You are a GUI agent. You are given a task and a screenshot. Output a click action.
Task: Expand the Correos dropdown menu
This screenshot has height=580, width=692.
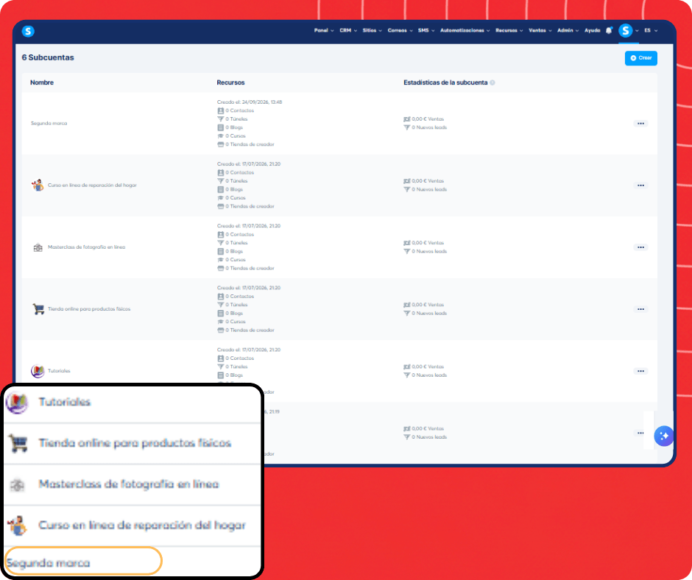400,30
